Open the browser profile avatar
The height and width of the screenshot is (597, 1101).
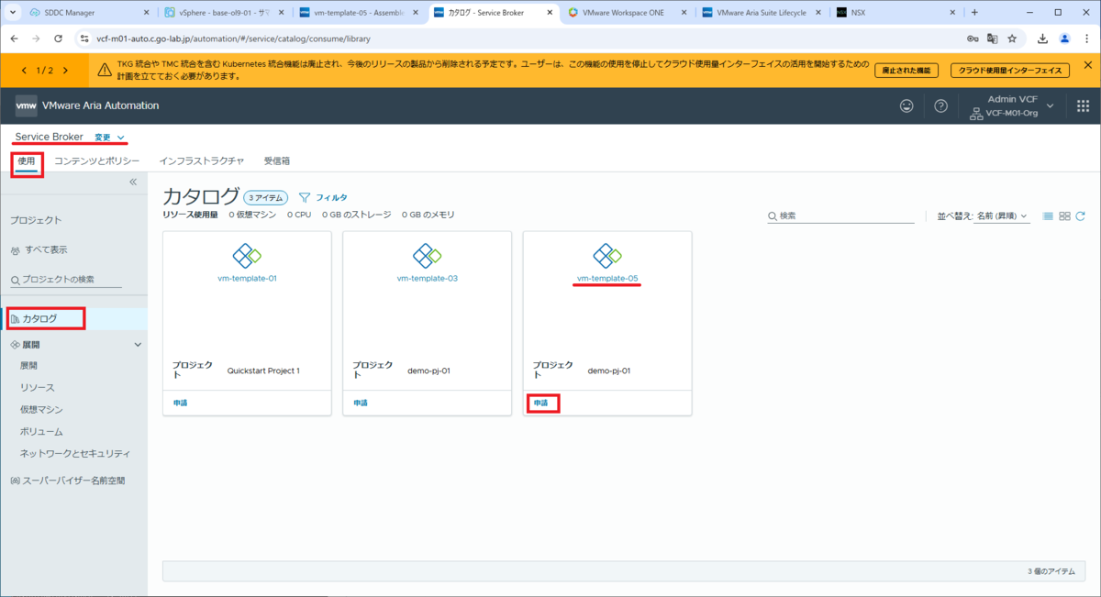1064,39
